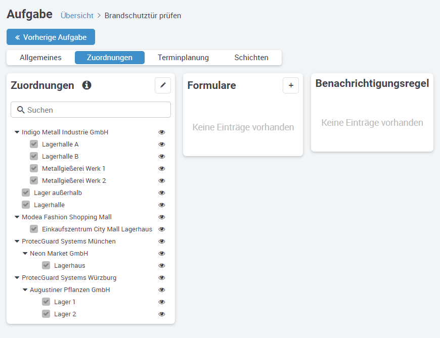The height and width of the screenshot is (338, 440).
Task: Click the info icon beside Zuordnungen heading
Action: [86, 85]
